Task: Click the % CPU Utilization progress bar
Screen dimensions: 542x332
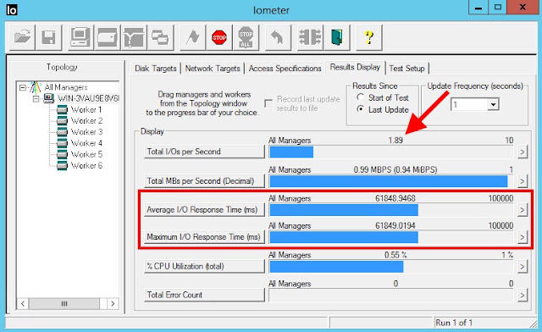Action: coord(391,267)
